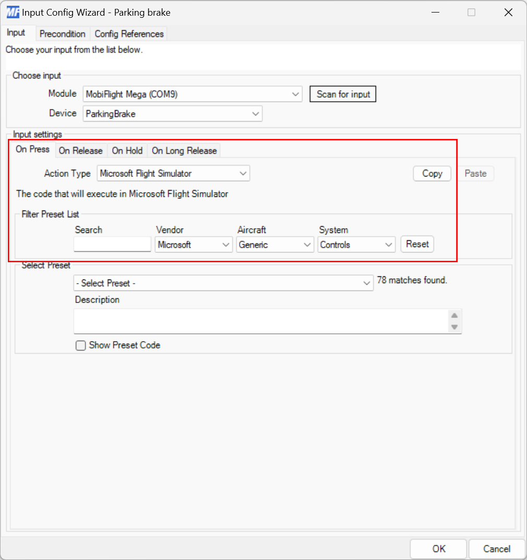The image size is (527, 560).
Task: Copy the current input action settings
Action: 432,173
